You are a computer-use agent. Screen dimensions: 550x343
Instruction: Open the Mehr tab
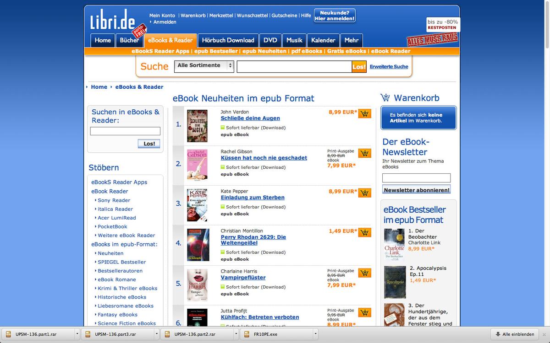tap(352, 40)
